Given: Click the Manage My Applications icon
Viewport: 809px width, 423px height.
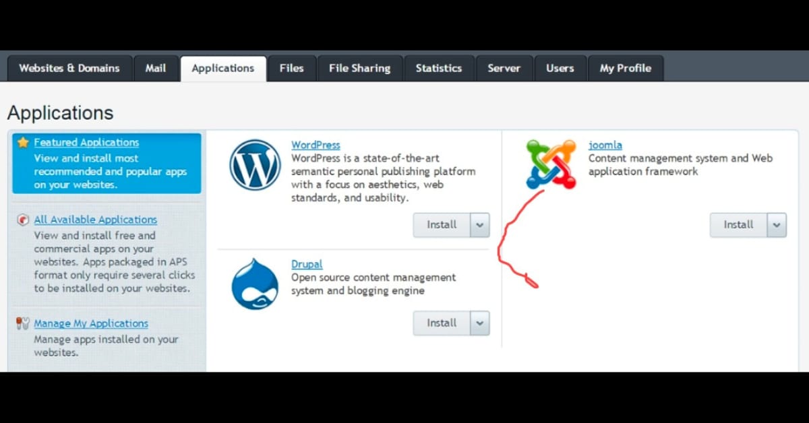Looking at the screenshot, I should [x=24, y=324].
